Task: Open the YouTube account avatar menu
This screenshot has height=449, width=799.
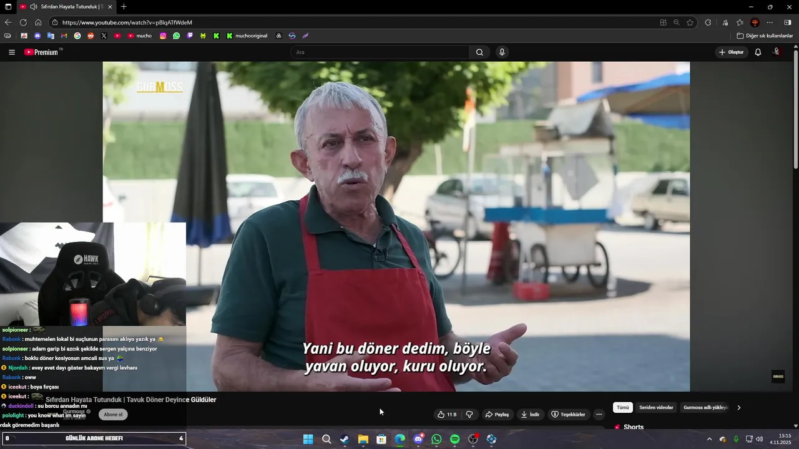Action: [777, 52]
